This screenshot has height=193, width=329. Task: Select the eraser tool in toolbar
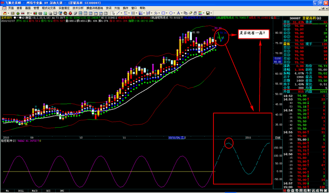click(191, 13)
